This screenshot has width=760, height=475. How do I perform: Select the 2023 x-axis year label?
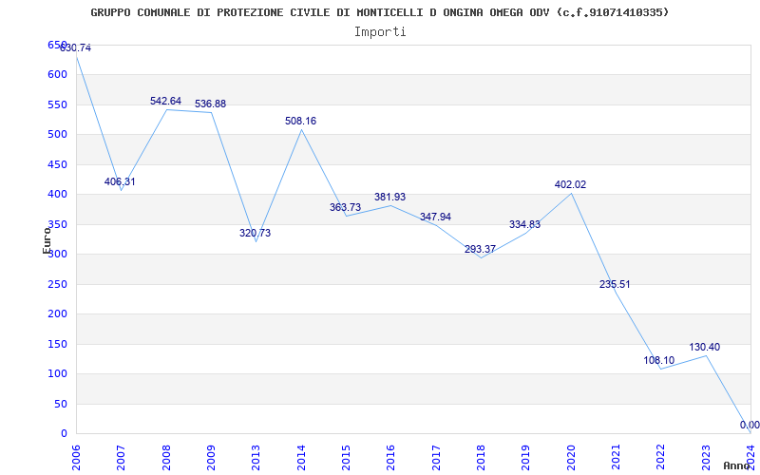pyautogui.click(x=705, y=458)
